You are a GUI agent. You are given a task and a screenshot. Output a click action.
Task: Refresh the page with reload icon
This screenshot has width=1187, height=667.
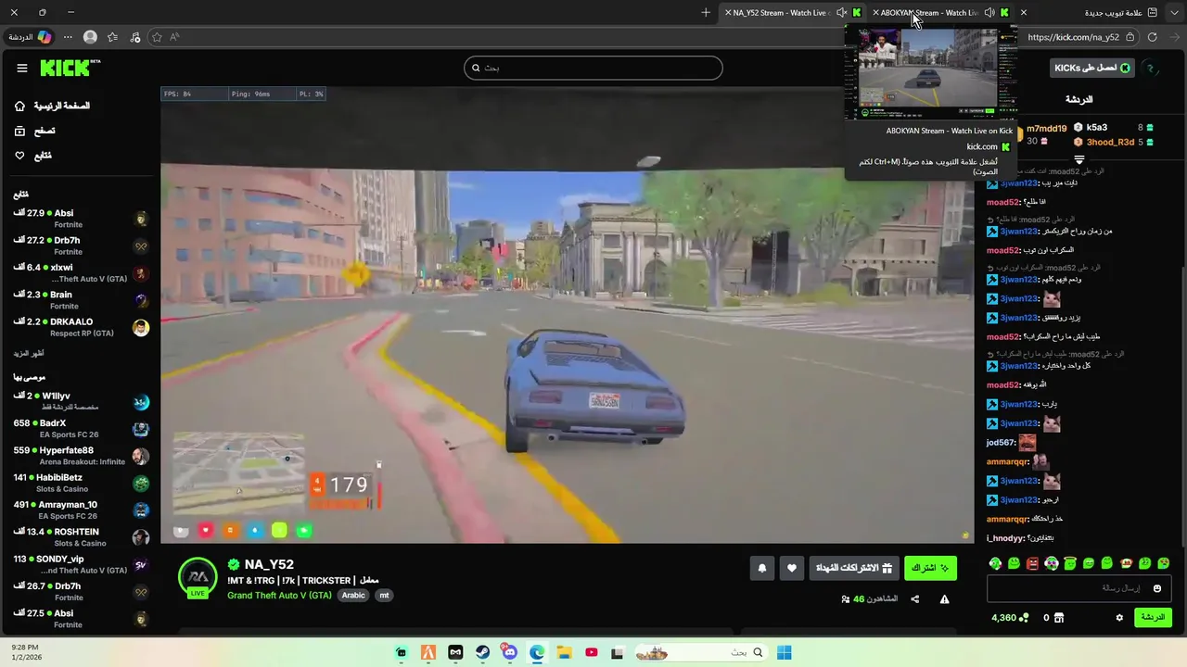[1153, 37]
